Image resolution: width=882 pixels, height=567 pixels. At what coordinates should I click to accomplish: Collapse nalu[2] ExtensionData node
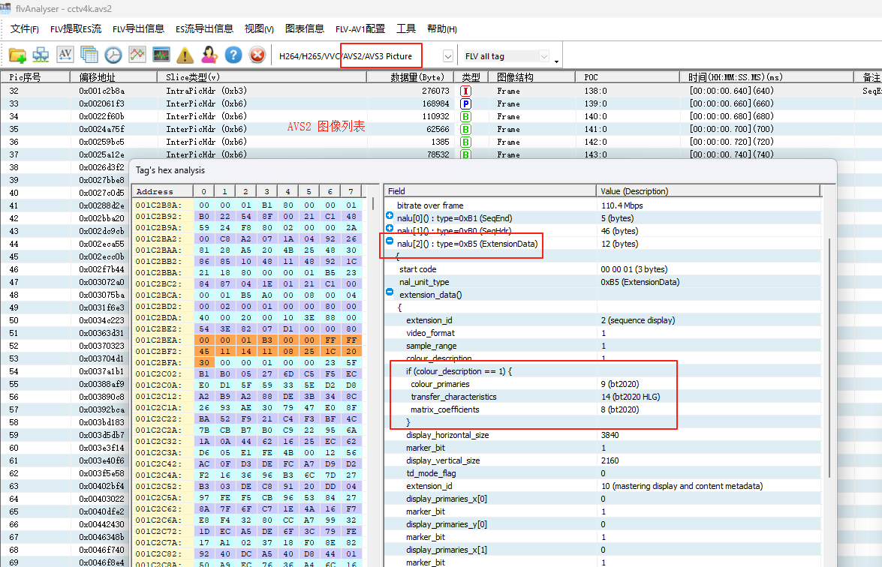(390, 241)
